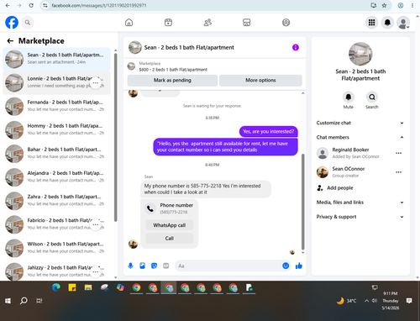Mark the listing as pending
Screen dimensions: 420x321
172,81
